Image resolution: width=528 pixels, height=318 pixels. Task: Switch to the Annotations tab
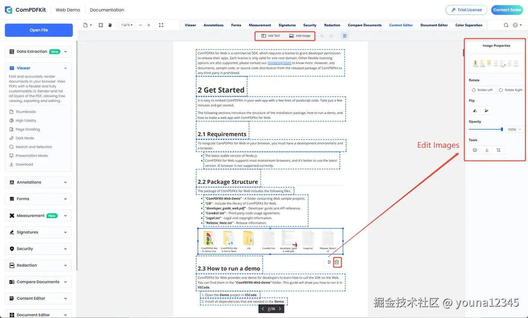click(213, 25)
